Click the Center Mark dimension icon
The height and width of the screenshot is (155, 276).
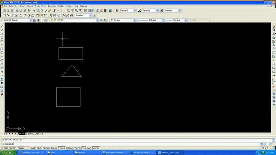[59, 15]
